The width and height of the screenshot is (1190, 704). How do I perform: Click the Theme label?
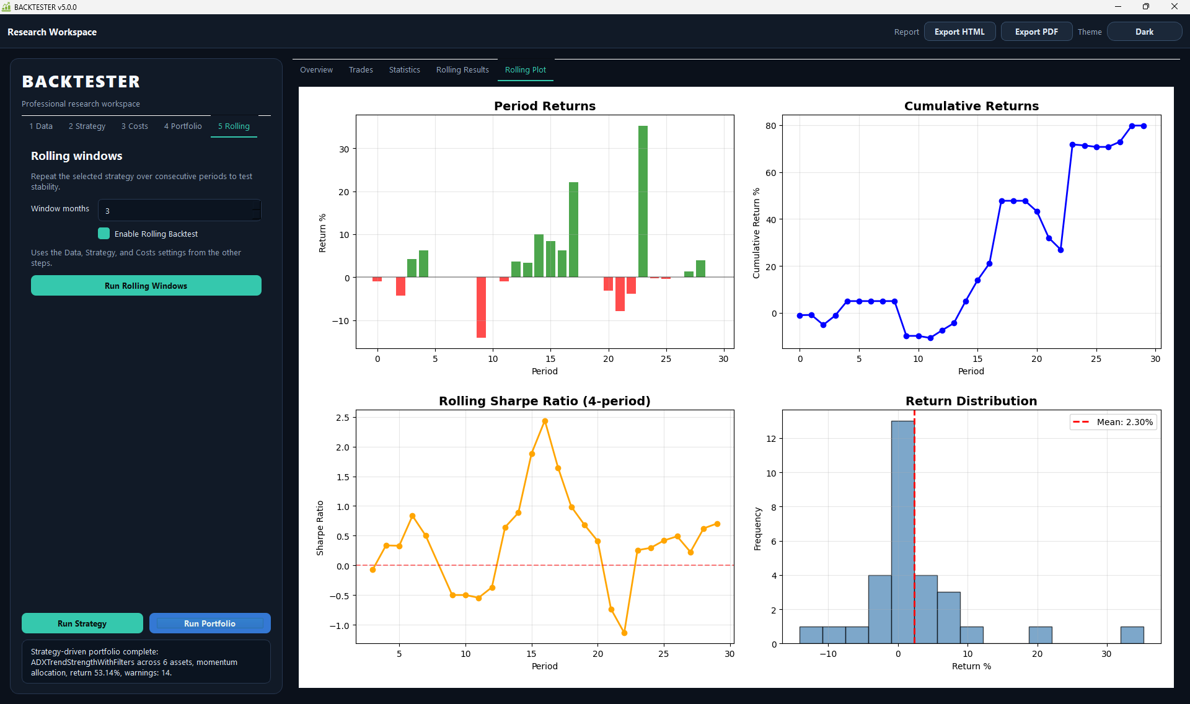[1090, 32]
